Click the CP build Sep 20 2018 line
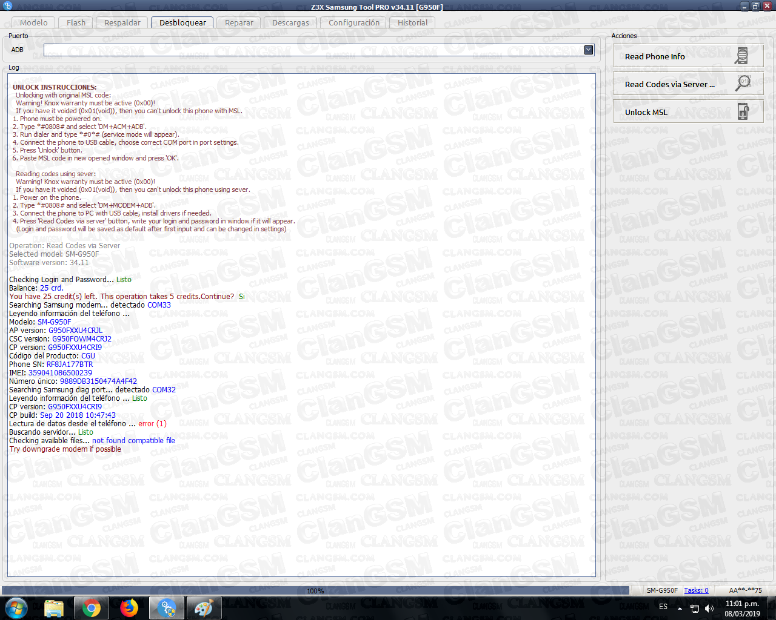The image size is (776, 620). [62, 415]
